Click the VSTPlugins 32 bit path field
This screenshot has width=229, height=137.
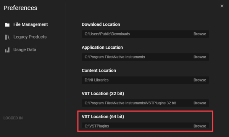click(x=145, y=103)
